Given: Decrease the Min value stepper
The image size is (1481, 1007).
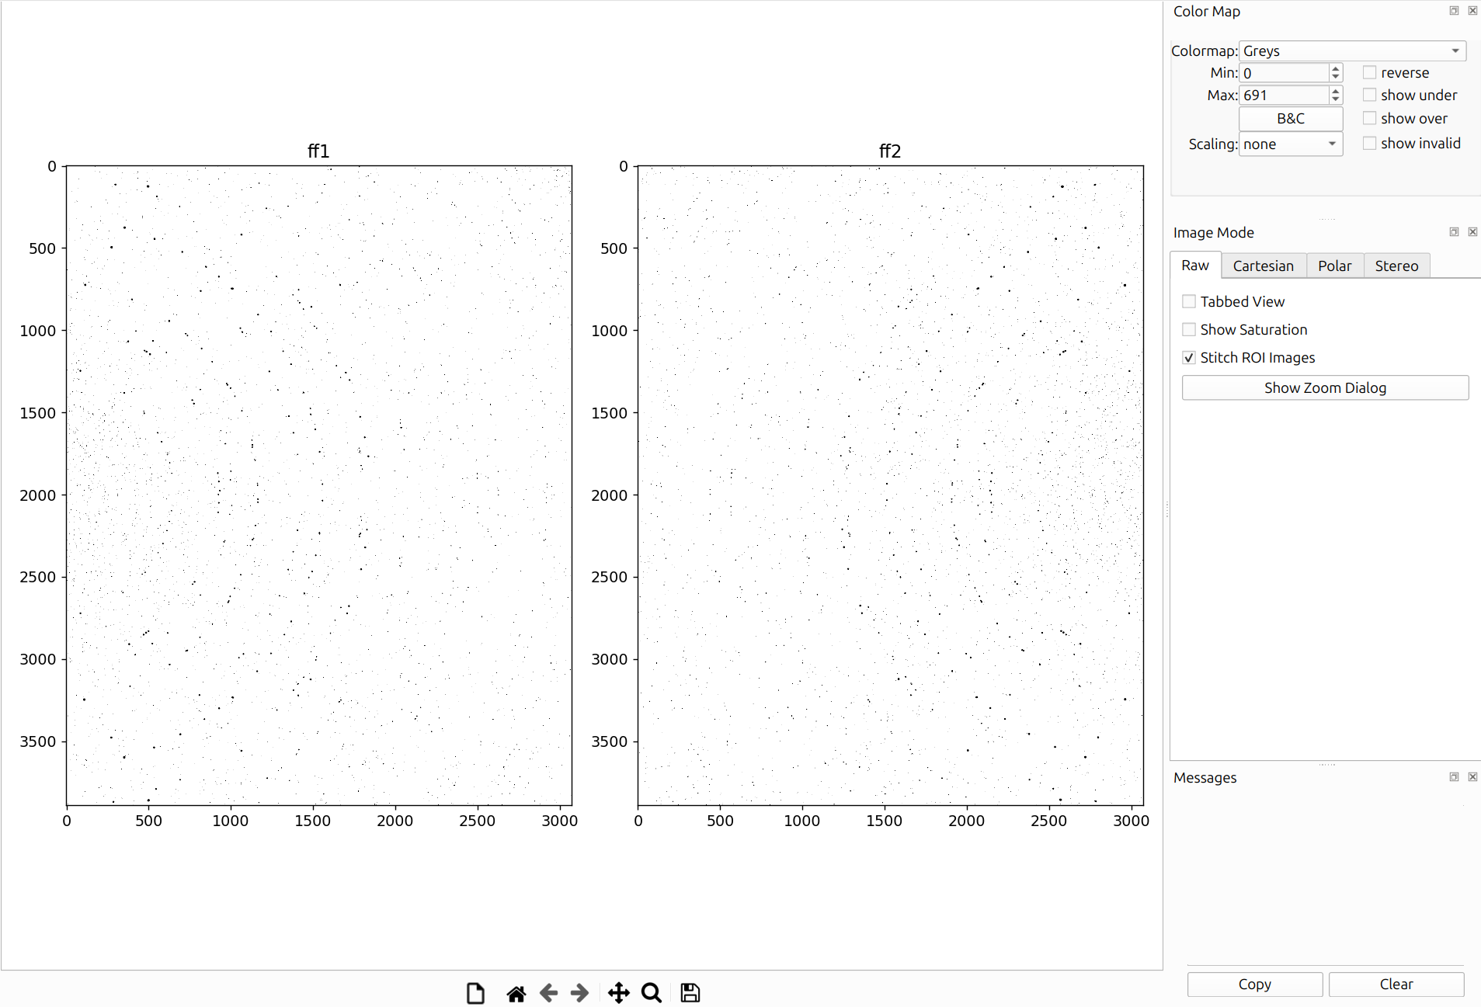Looking at the screenshot, I should click(1336, 77).
